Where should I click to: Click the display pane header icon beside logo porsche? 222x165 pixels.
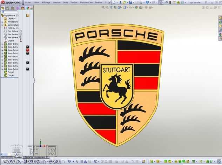coord(28,15)
